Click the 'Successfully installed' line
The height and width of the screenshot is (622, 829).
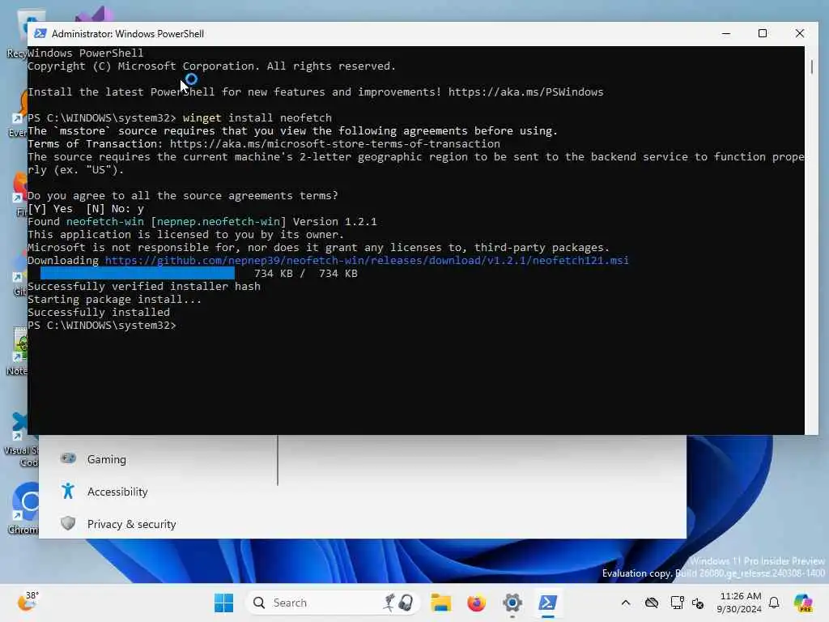[x=98, y=312]
